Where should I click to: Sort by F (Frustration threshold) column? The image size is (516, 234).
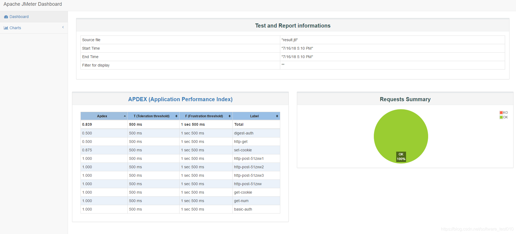tap(206, 116)
